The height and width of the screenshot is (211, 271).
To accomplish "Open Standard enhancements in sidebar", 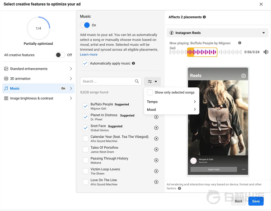I will [x=38, y=69].
